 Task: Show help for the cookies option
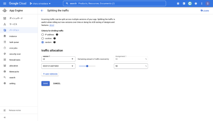55,38
